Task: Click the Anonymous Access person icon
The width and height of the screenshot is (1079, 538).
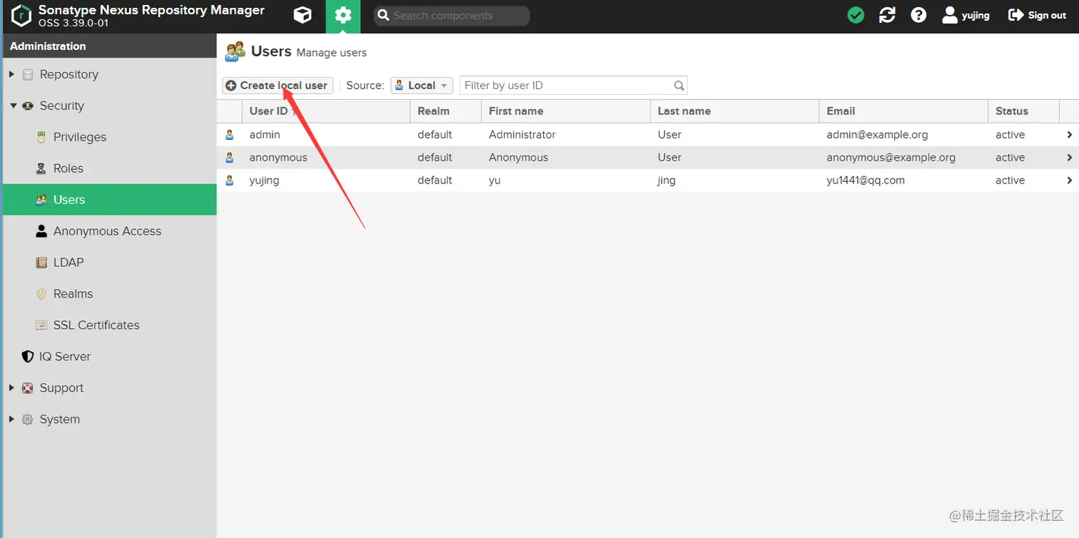Action: pos(41,231)
